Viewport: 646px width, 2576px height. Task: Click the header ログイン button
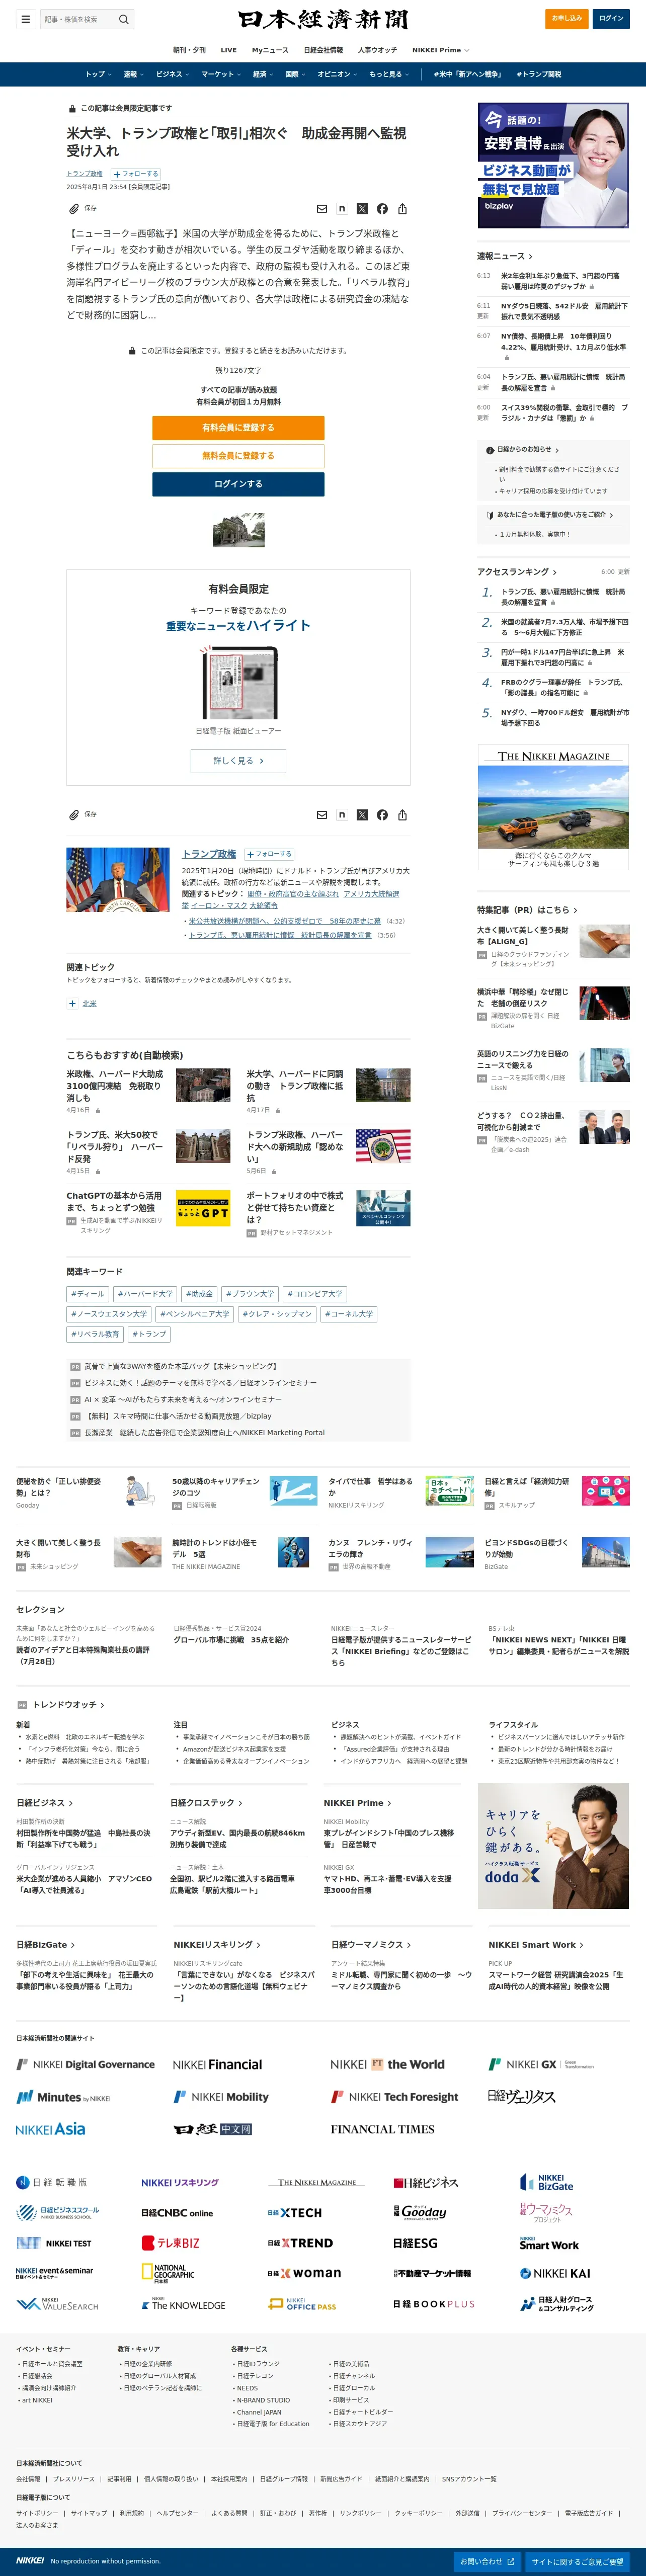pyautogui.click(x=611, y=18)
